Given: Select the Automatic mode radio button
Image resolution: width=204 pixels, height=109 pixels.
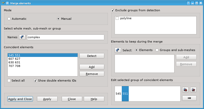Looking at the screenshot, I should tap(9, 19).
